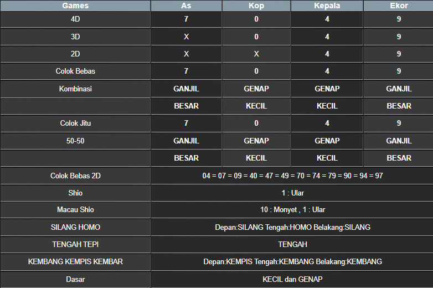Click the TENGAH TEPI row label
The height and width of the screenshot is (288, 433).
pyautogui.click(x=75, y=244)
